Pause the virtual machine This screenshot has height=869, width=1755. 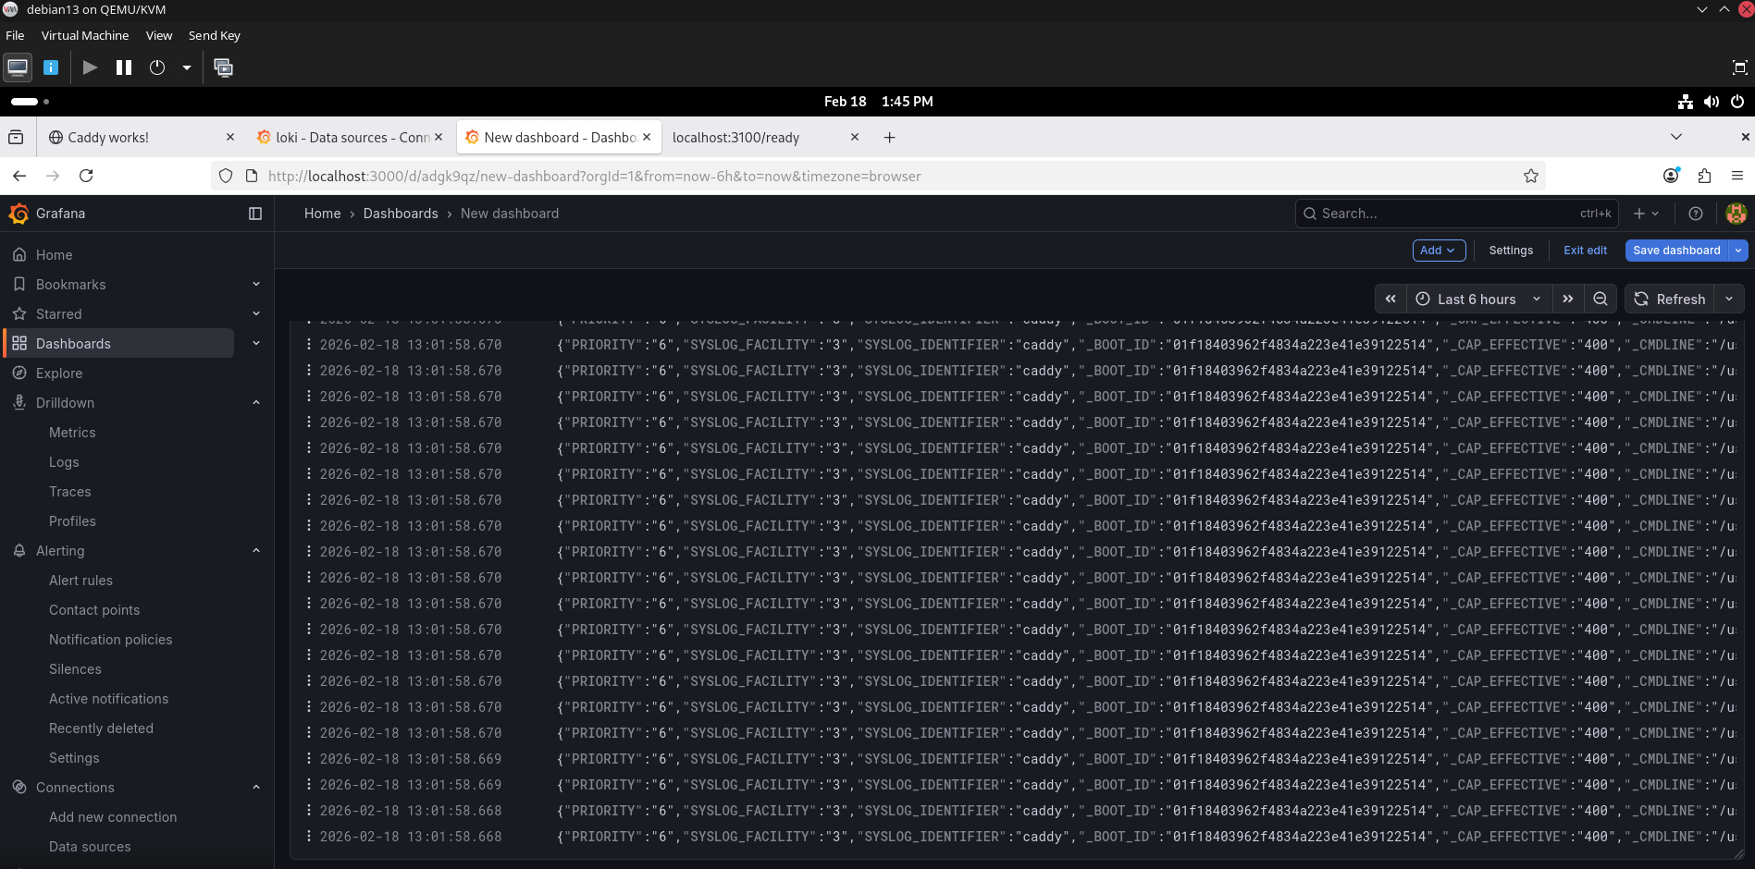tap(124, 67)
